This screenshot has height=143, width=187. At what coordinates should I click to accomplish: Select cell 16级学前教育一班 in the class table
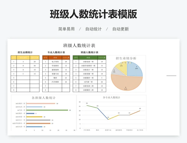pyautogui.click(x=88, y=66)
